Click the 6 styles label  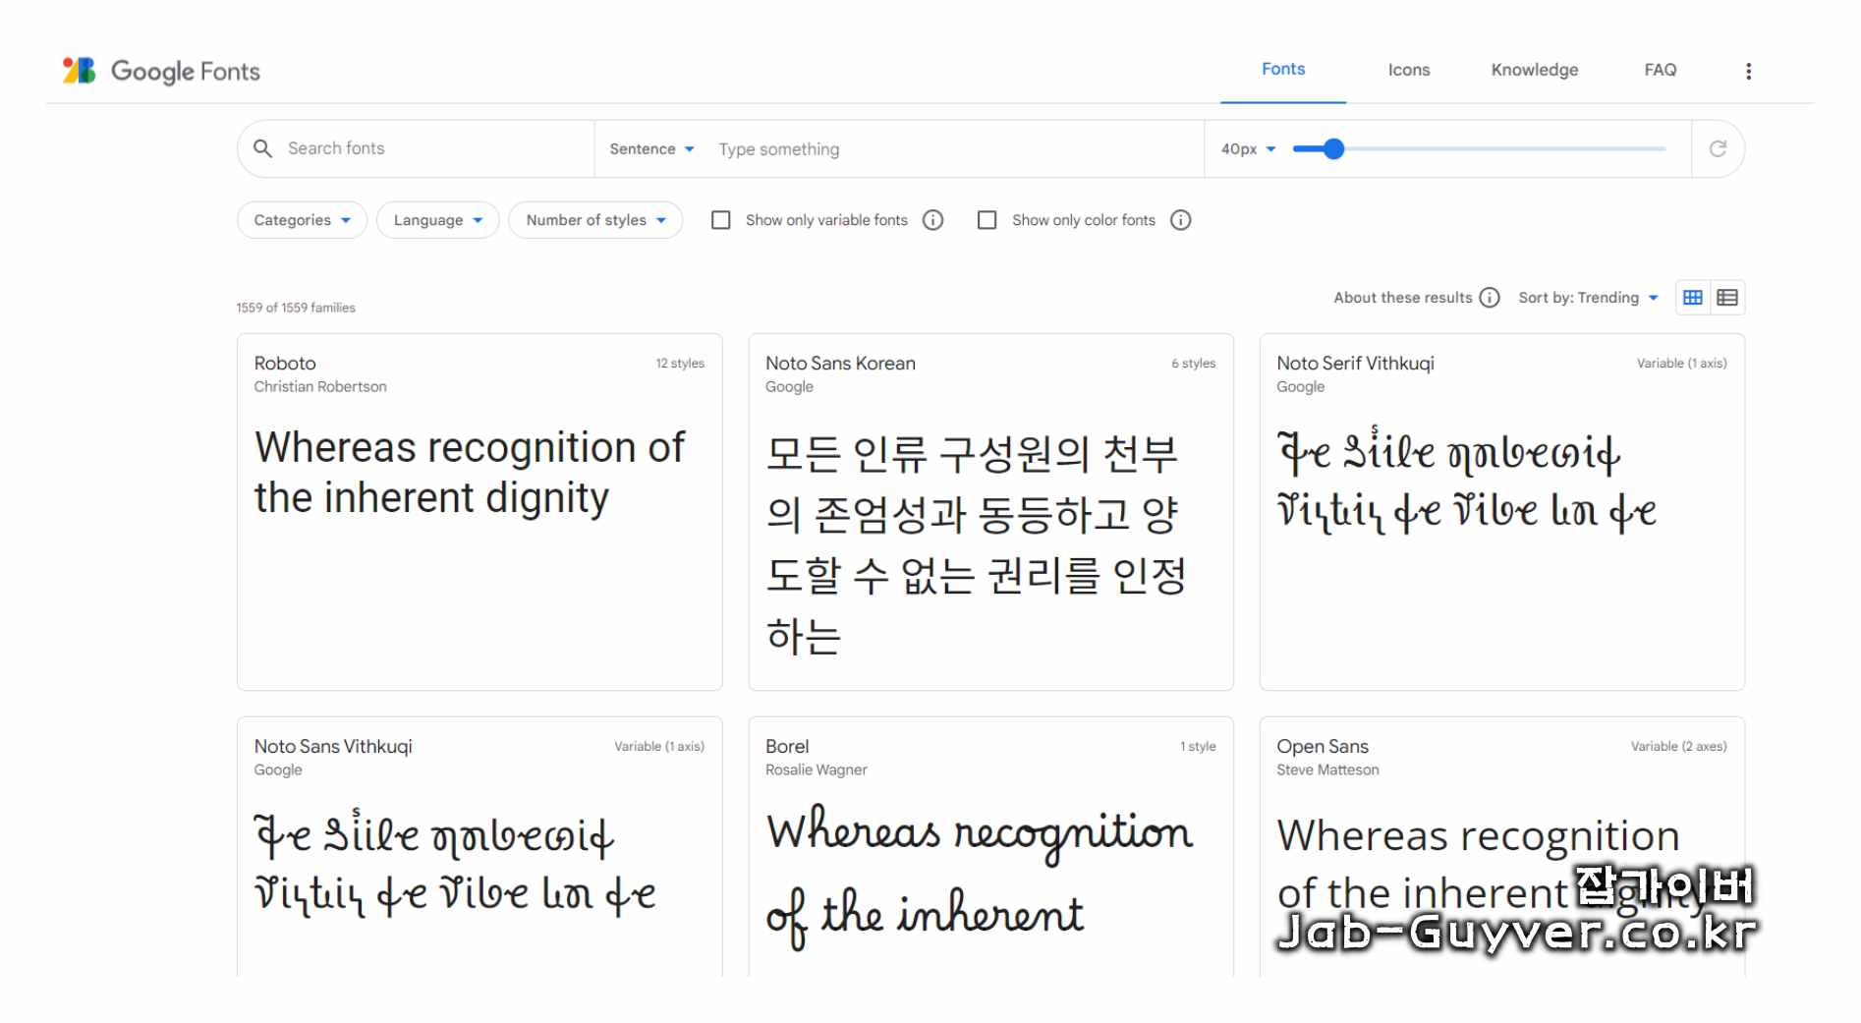point(1193,364)
